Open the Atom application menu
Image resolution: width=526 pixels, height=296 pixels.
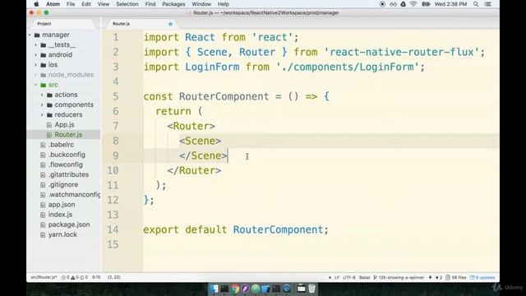click(x=53, y=4)
